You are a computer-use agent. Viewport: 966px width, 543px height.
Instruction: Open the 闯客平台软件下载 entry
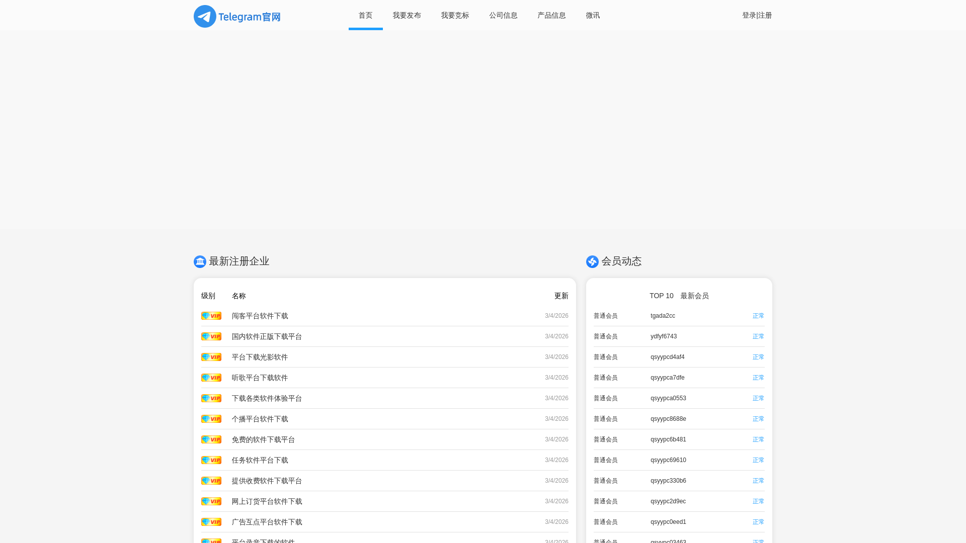pyautogui.click(x=260, y=316)
